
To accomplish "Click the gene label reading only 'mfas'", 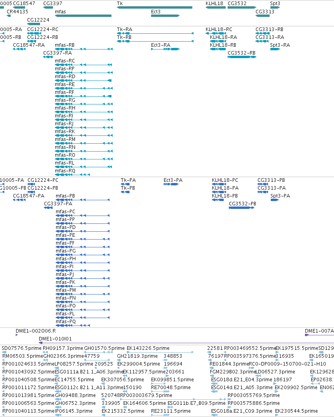I will 60,12.
